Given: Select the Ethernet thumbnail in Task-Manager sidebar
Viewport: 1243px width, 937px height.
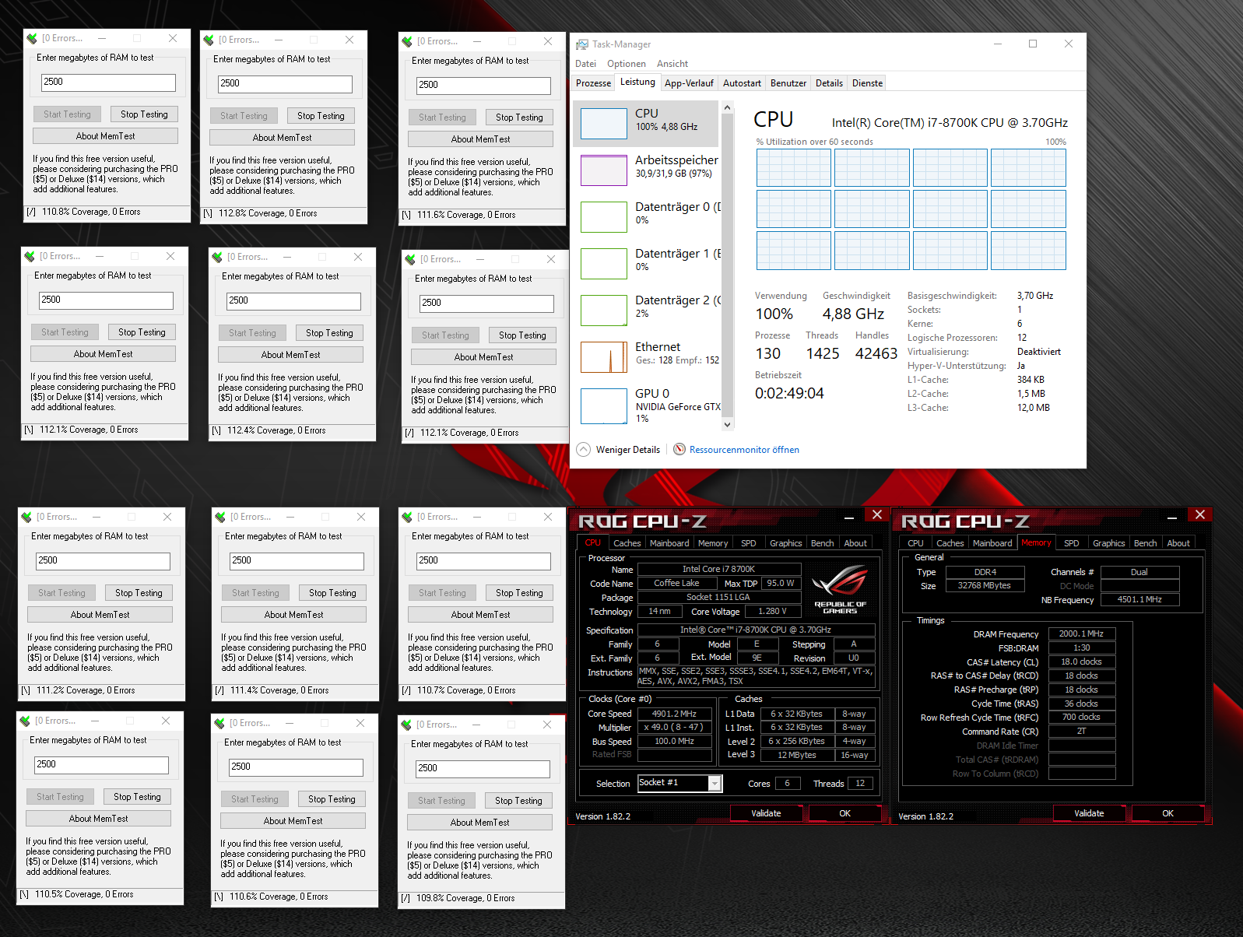Looking at the screenshot, I should tap(604, 357).
